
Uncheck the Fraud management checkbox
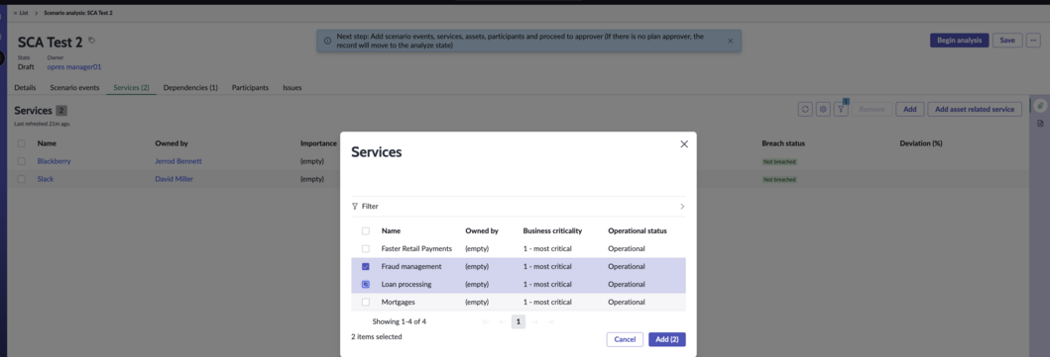coord(366,266)
